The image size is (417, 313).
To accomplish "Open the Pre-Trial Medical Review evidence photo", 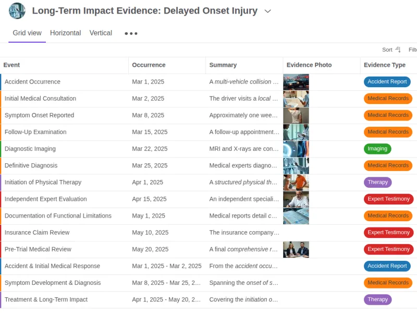I will [x=296, y=249].
